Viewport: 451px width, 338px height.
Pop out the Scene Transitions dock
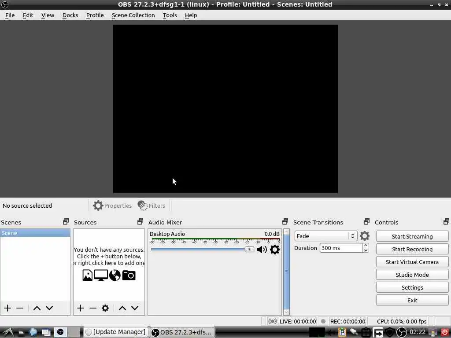[366, 222]
